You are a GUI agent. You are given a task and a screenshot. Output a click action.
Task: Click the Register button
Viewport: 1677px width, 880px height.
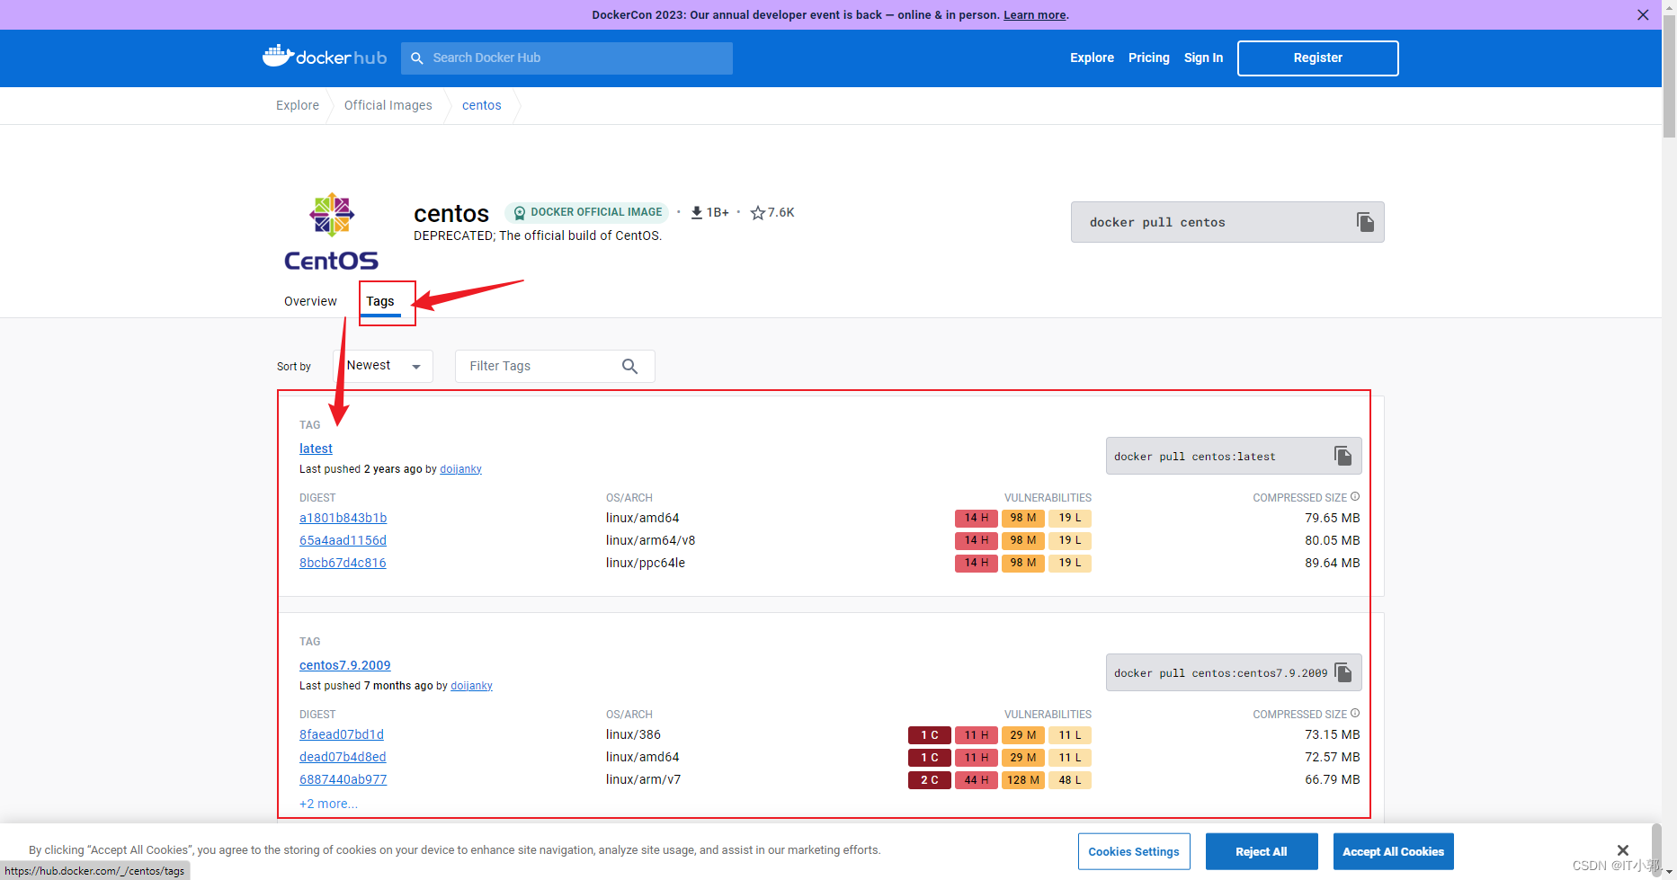(1318, 58)
